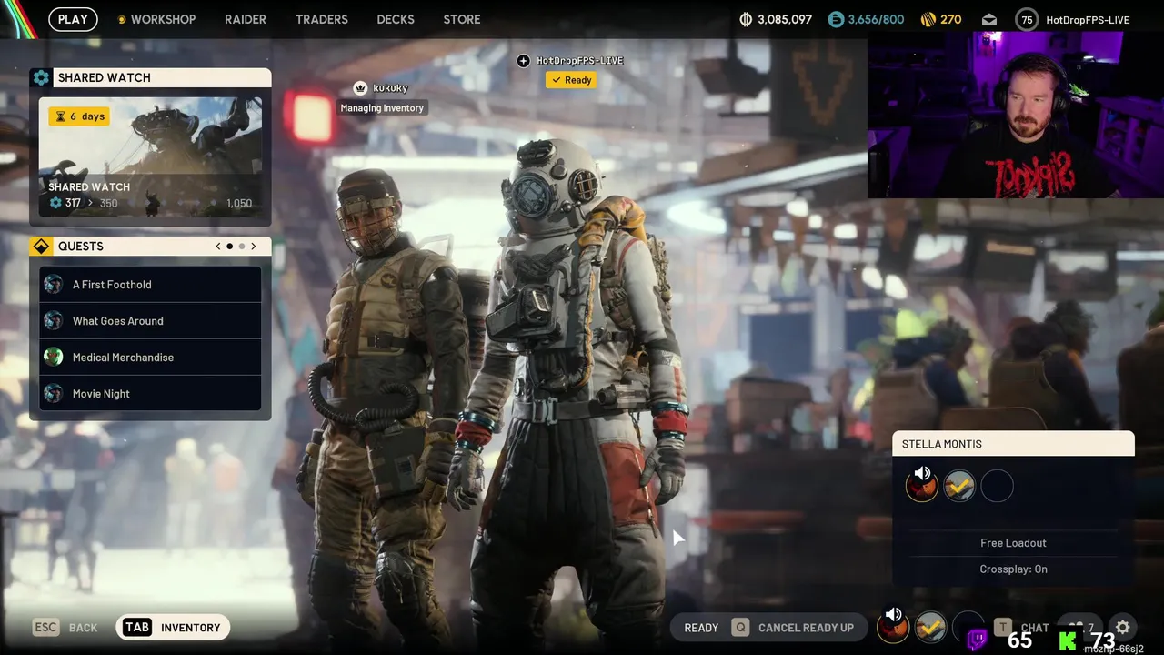Open the CHAT button
Screen dimensions: 1164x655
click(1035, 628)
